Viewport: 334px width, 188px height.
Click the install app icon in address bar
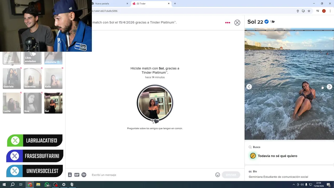tap(303, 11)
